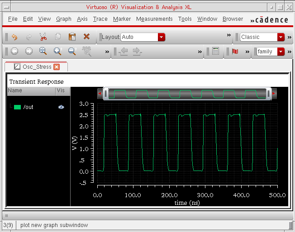Open the Measurements menu
Viewport: 295px width, 232px height.
pos(154,19)
